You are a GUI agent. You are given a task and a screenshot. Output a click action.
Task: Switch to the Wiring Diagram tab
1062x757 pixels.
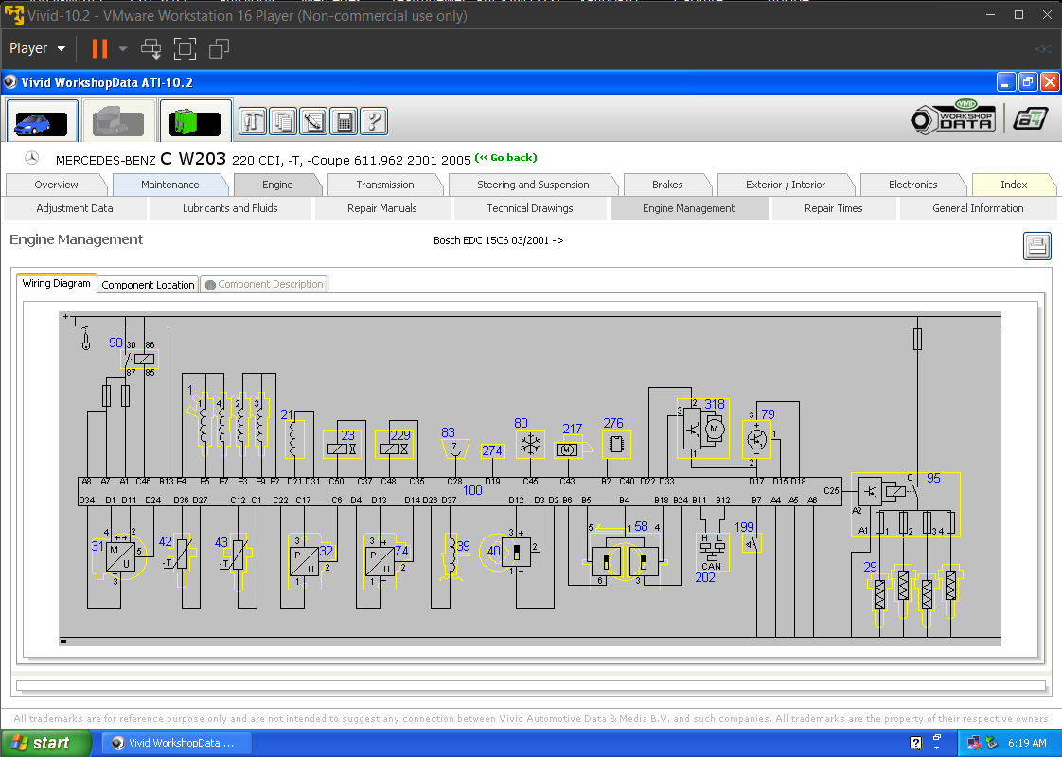[x=56, y=284]
